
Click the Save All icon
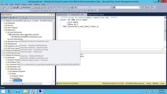(x=17, y=8)
